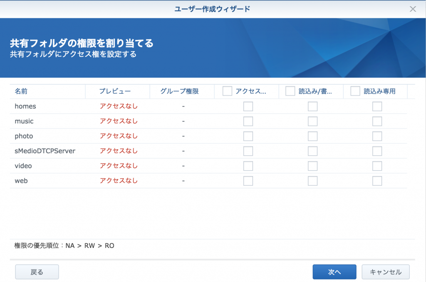Image resolution: width=426 pixels, height=282 pixels.
Task: Click アクセスなし preview in web row
Action: click(x=119, y=181)
